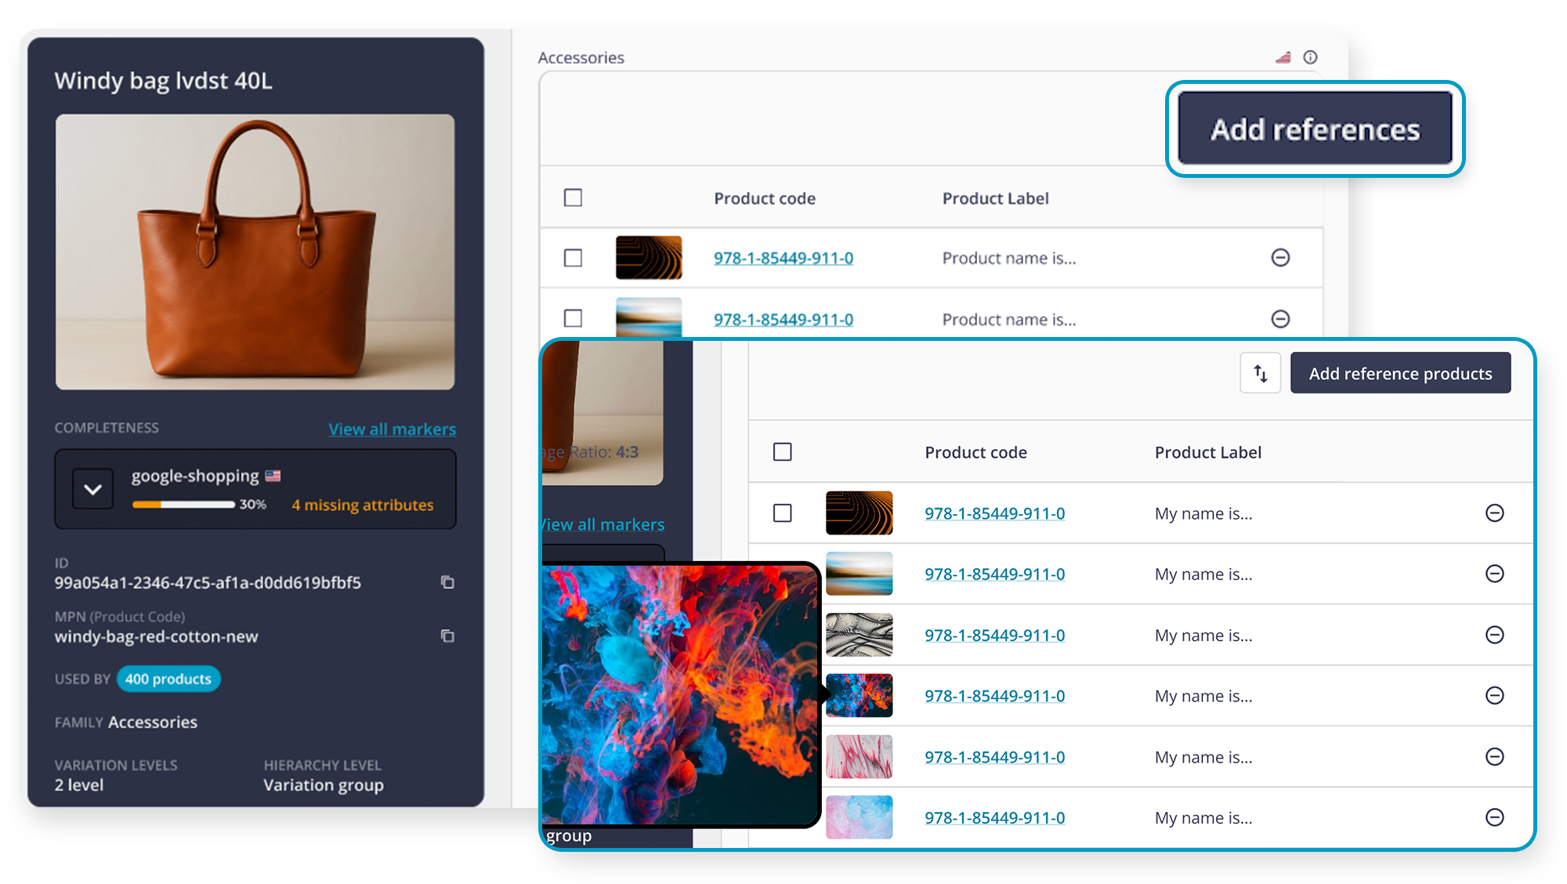This screenshot has width=1567, height=884.
Task: Open the View all markers link
Action: 392,429
